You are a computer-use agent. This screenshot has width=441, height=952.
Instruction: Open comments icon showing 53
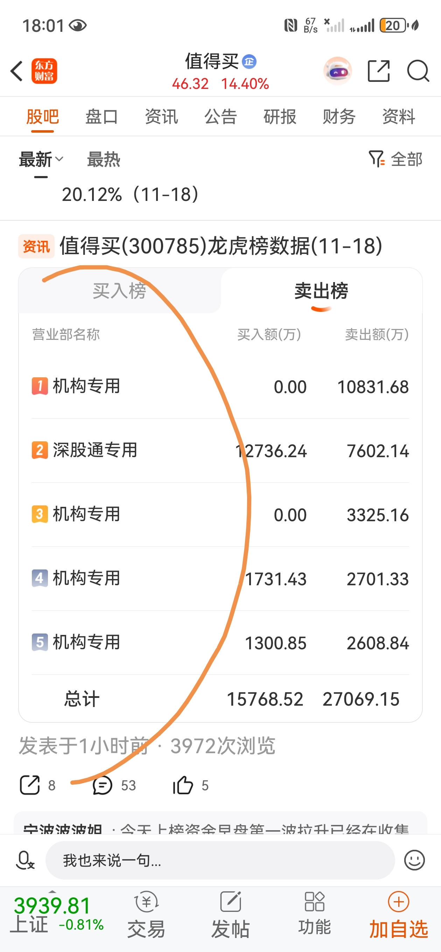103,785
